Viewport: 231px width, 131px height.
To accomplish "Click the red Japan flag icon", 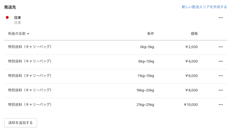I will click(7, 17).
